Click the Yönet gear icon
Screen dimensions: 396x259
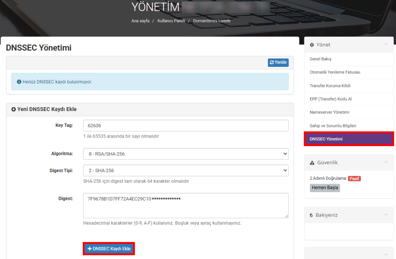click(x=312, y=45)
